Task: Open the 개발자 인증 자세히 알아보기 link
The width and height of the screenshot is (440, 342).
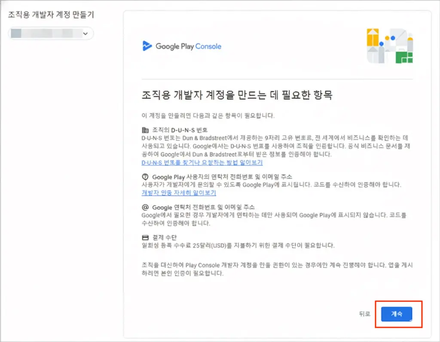Action: [x=179, y=193]
